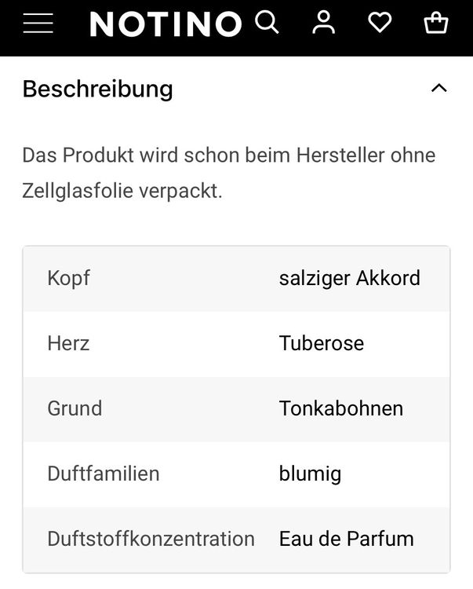Click the Duftstoffkonzentration row label
The image size is (473, 589).
(x=151, y=539)
